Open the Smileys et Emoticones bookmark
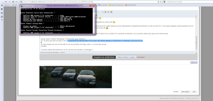Screen dimensions: 213x101 point(116,5)
